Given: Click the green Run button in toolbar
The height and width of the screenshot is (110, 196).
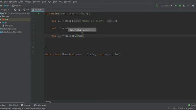Looking at the screenshot, I should [x=176, y=5].
